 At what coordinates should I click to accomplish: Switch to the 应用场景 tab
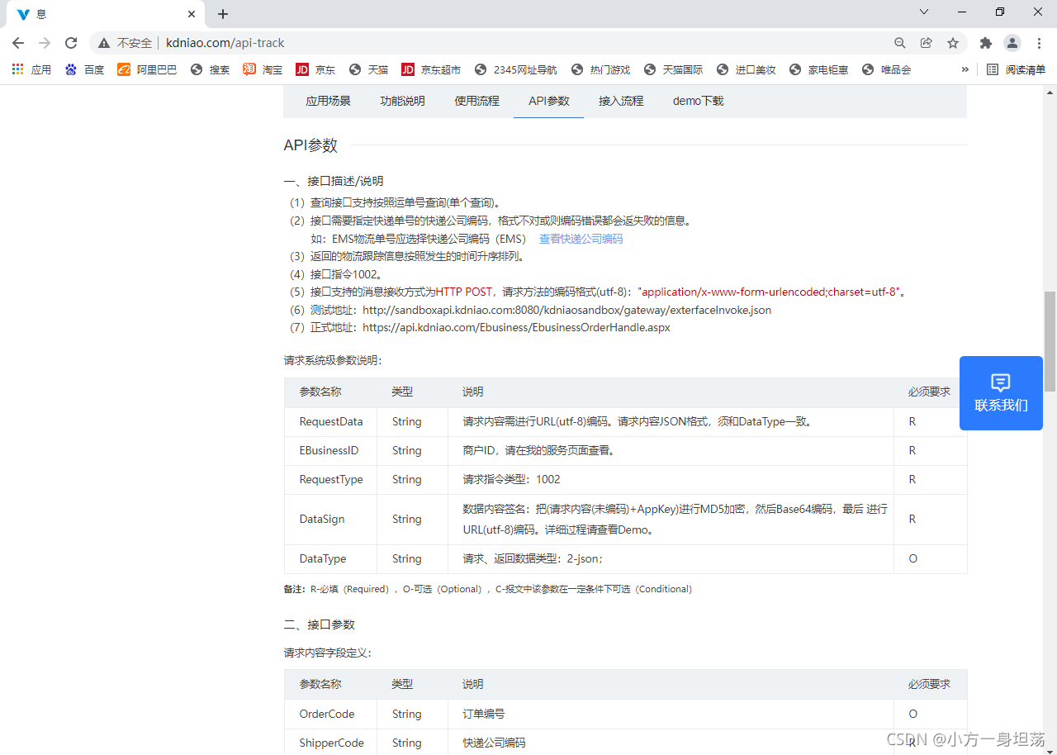pos(328,101)
